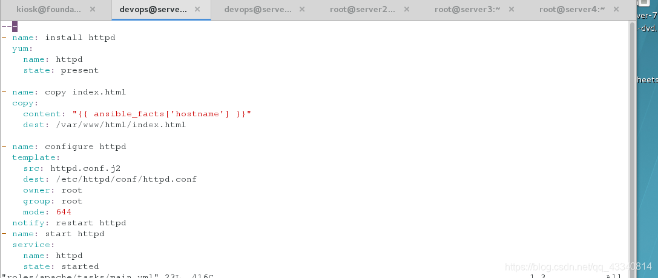Click 'notify: restart httpd' line
The image size is (658, 278).
(69, 223)
